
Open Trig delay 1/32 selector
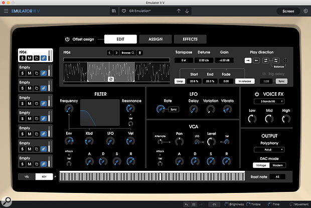click(266, 81)
